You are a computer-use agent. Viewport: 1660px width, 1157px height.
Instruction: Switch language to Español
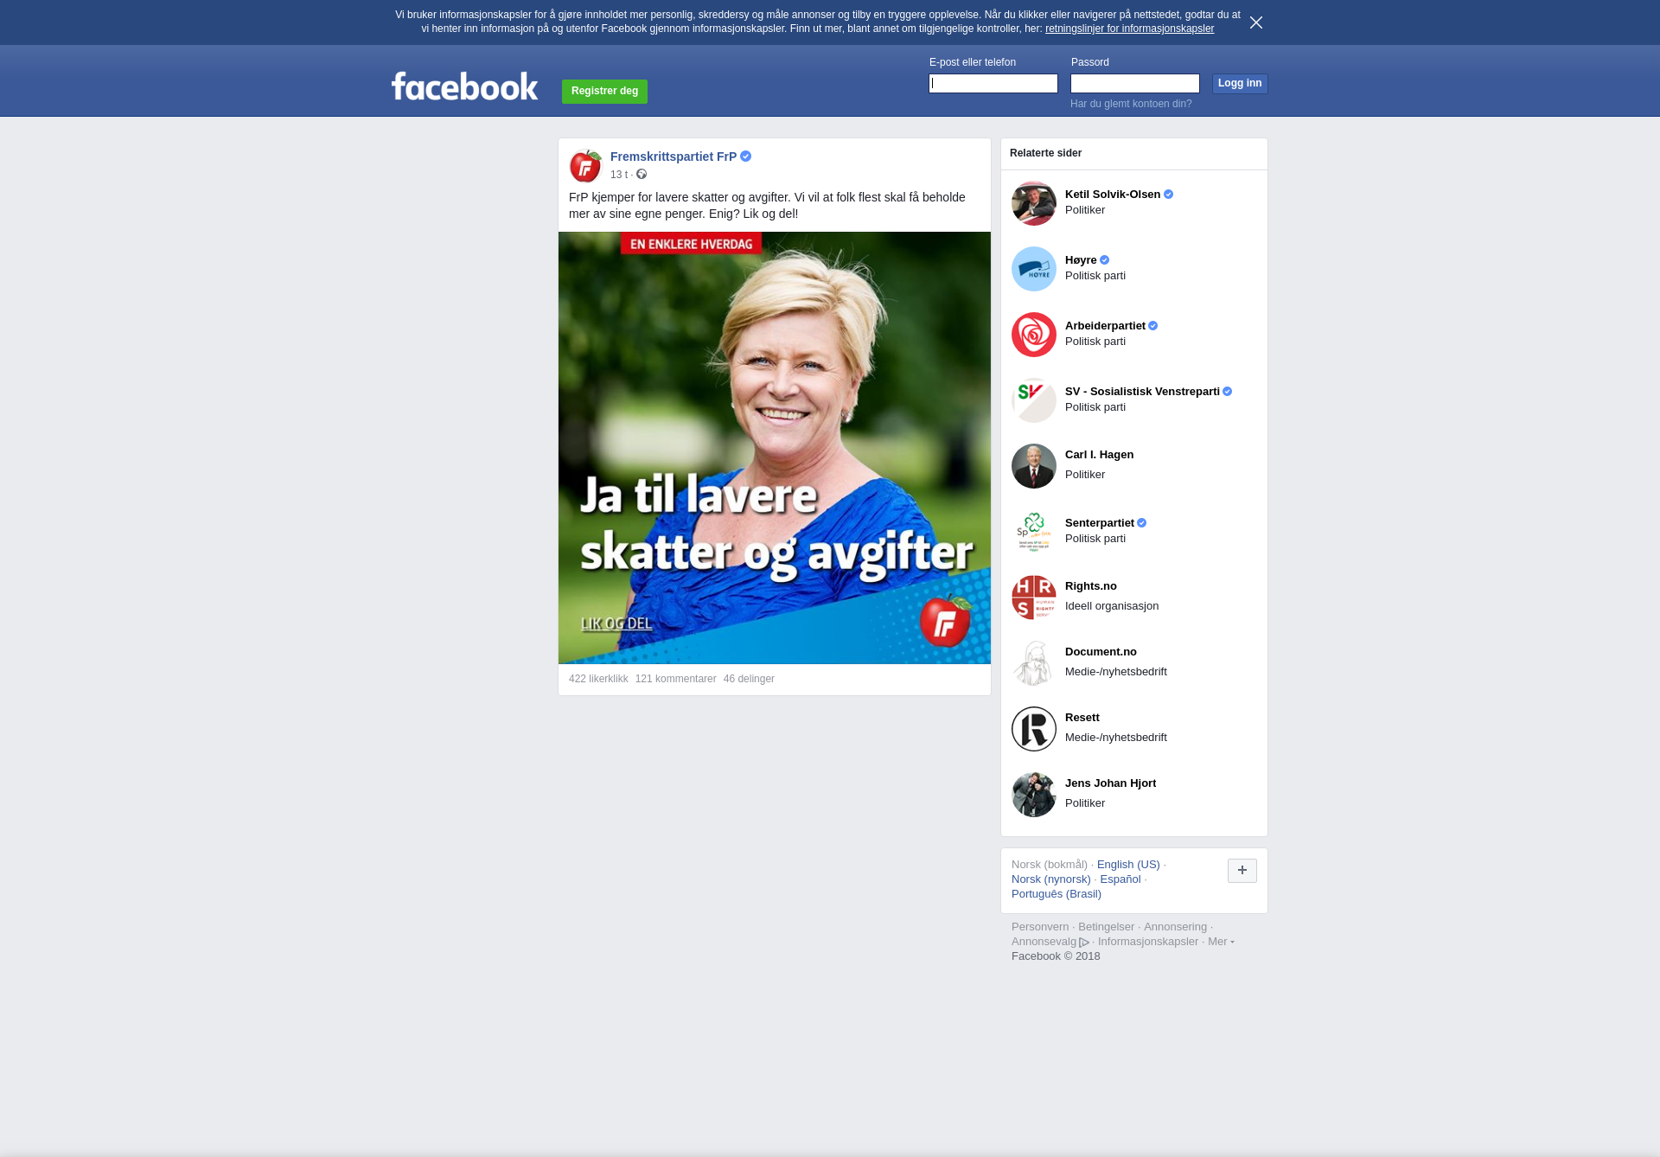(1120, 879)
